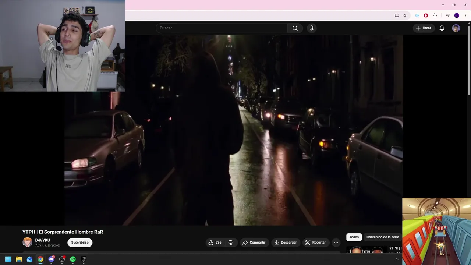This screenshot has height=265, width=471.
Task: Click Compartir to share the video
Action: 254,243
